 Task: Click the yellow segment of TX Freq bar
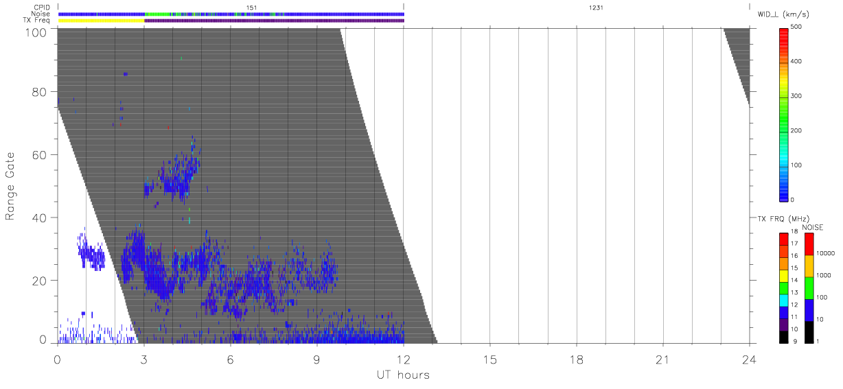coord(101,21)
